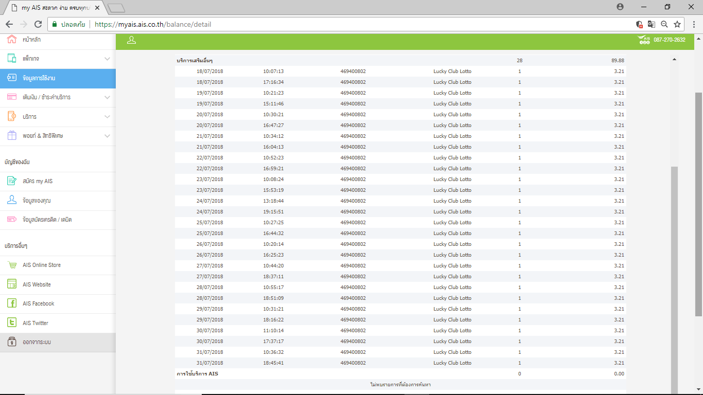Screen dimensions: 703x395
Task: Select the ข้อมูลการใช้งาน menu item
Action: pyautogui.click(x=58, y=78)
